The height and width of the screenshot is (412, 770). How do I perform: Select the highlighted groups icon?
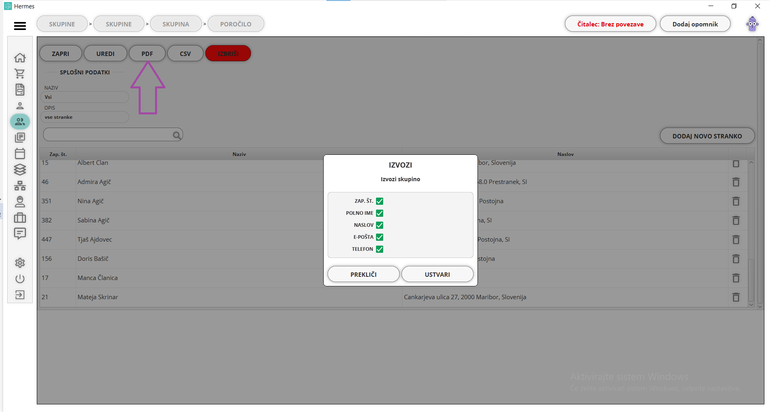click(20, 122)
